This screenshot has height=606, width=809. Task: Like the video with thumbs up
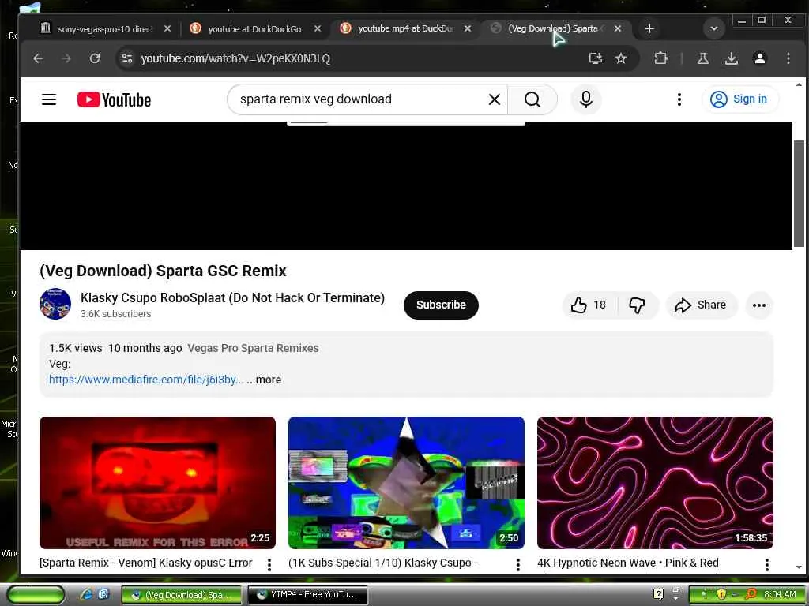[588, 305]
